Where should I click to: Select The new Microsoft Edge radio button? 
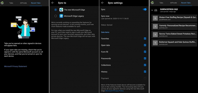[x=56, y=10]
